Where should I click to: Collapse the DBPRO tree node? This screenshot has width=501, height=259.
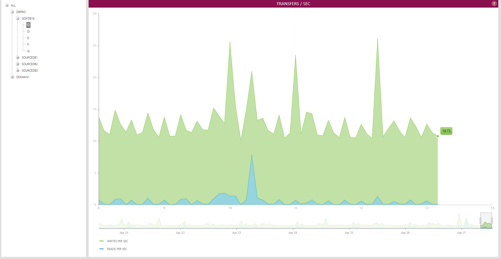pos(12,12)
